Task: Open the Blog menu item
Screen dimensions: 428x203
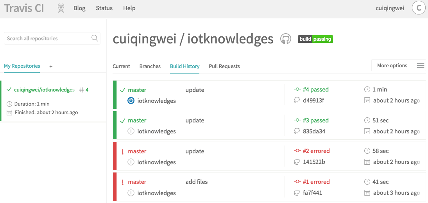Action: [x=79, y=8]
